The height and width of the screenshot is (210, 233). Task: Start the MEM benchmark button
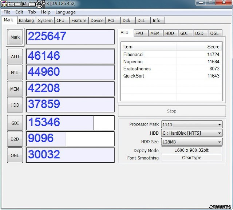pos(15,88)
